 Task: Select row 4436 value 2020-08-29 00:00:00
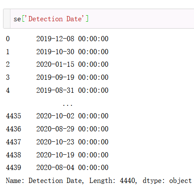[72, 129]
